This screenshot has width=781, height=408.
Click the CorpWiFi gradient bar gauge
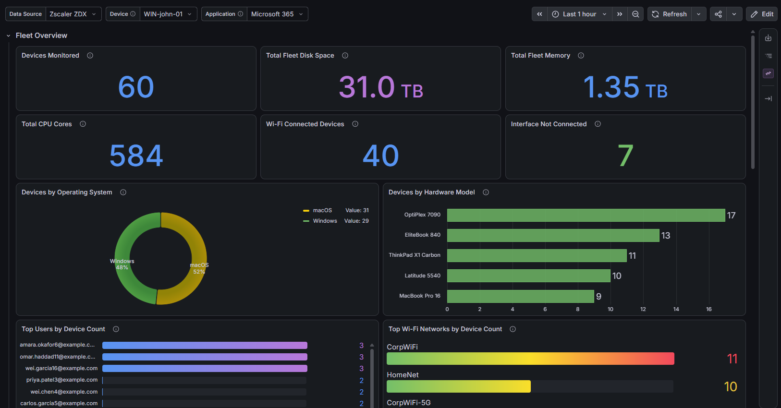point(530,359)
